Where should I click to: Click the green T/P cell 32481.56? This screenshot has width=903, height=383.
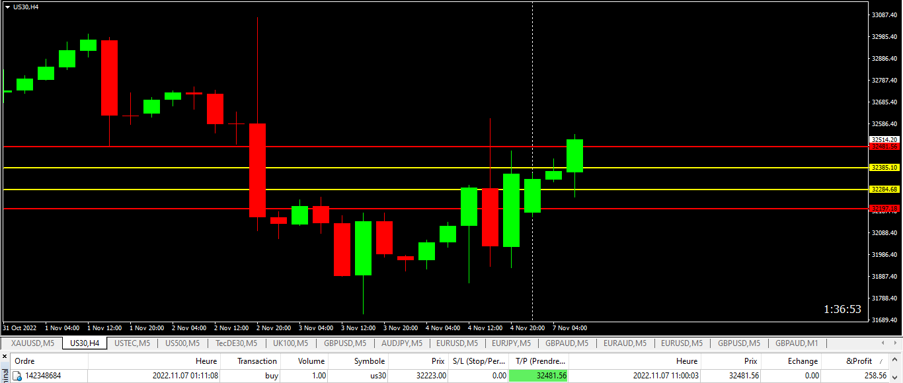[x=539, y=376]
